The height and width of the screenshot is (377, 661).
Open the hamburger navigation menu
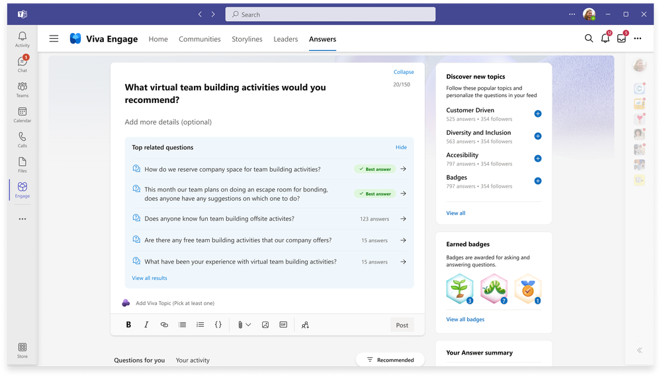(x=54, y=39)
